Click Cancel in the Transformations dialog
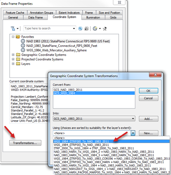 click(x=148, y=98)
